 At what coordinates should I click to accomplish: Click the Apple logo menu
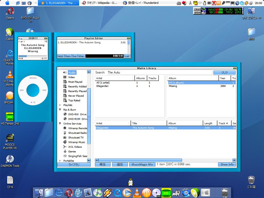(x=7, y=3)
